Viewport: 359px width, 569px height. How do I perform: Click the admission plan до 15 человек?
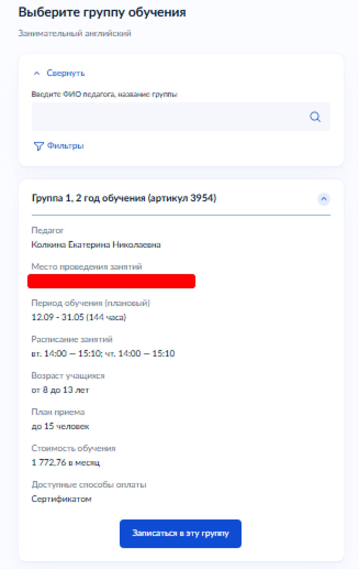[60, 426]
